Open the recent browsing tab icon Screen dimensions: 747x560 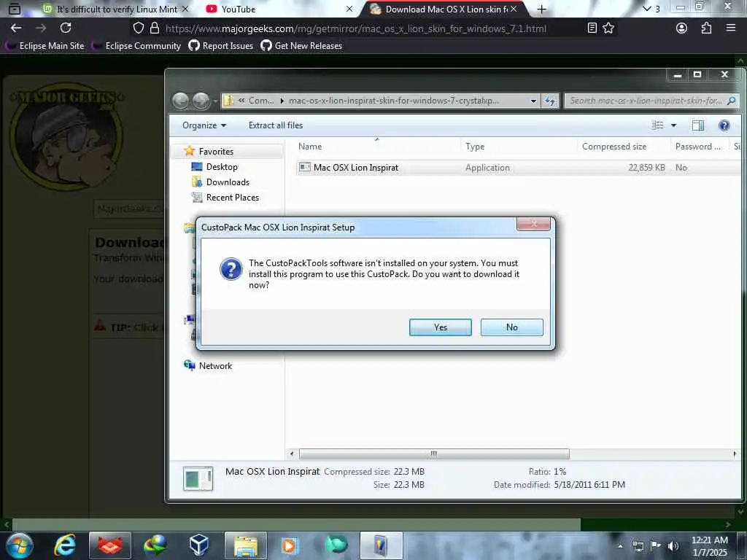(x=15, y=9)
